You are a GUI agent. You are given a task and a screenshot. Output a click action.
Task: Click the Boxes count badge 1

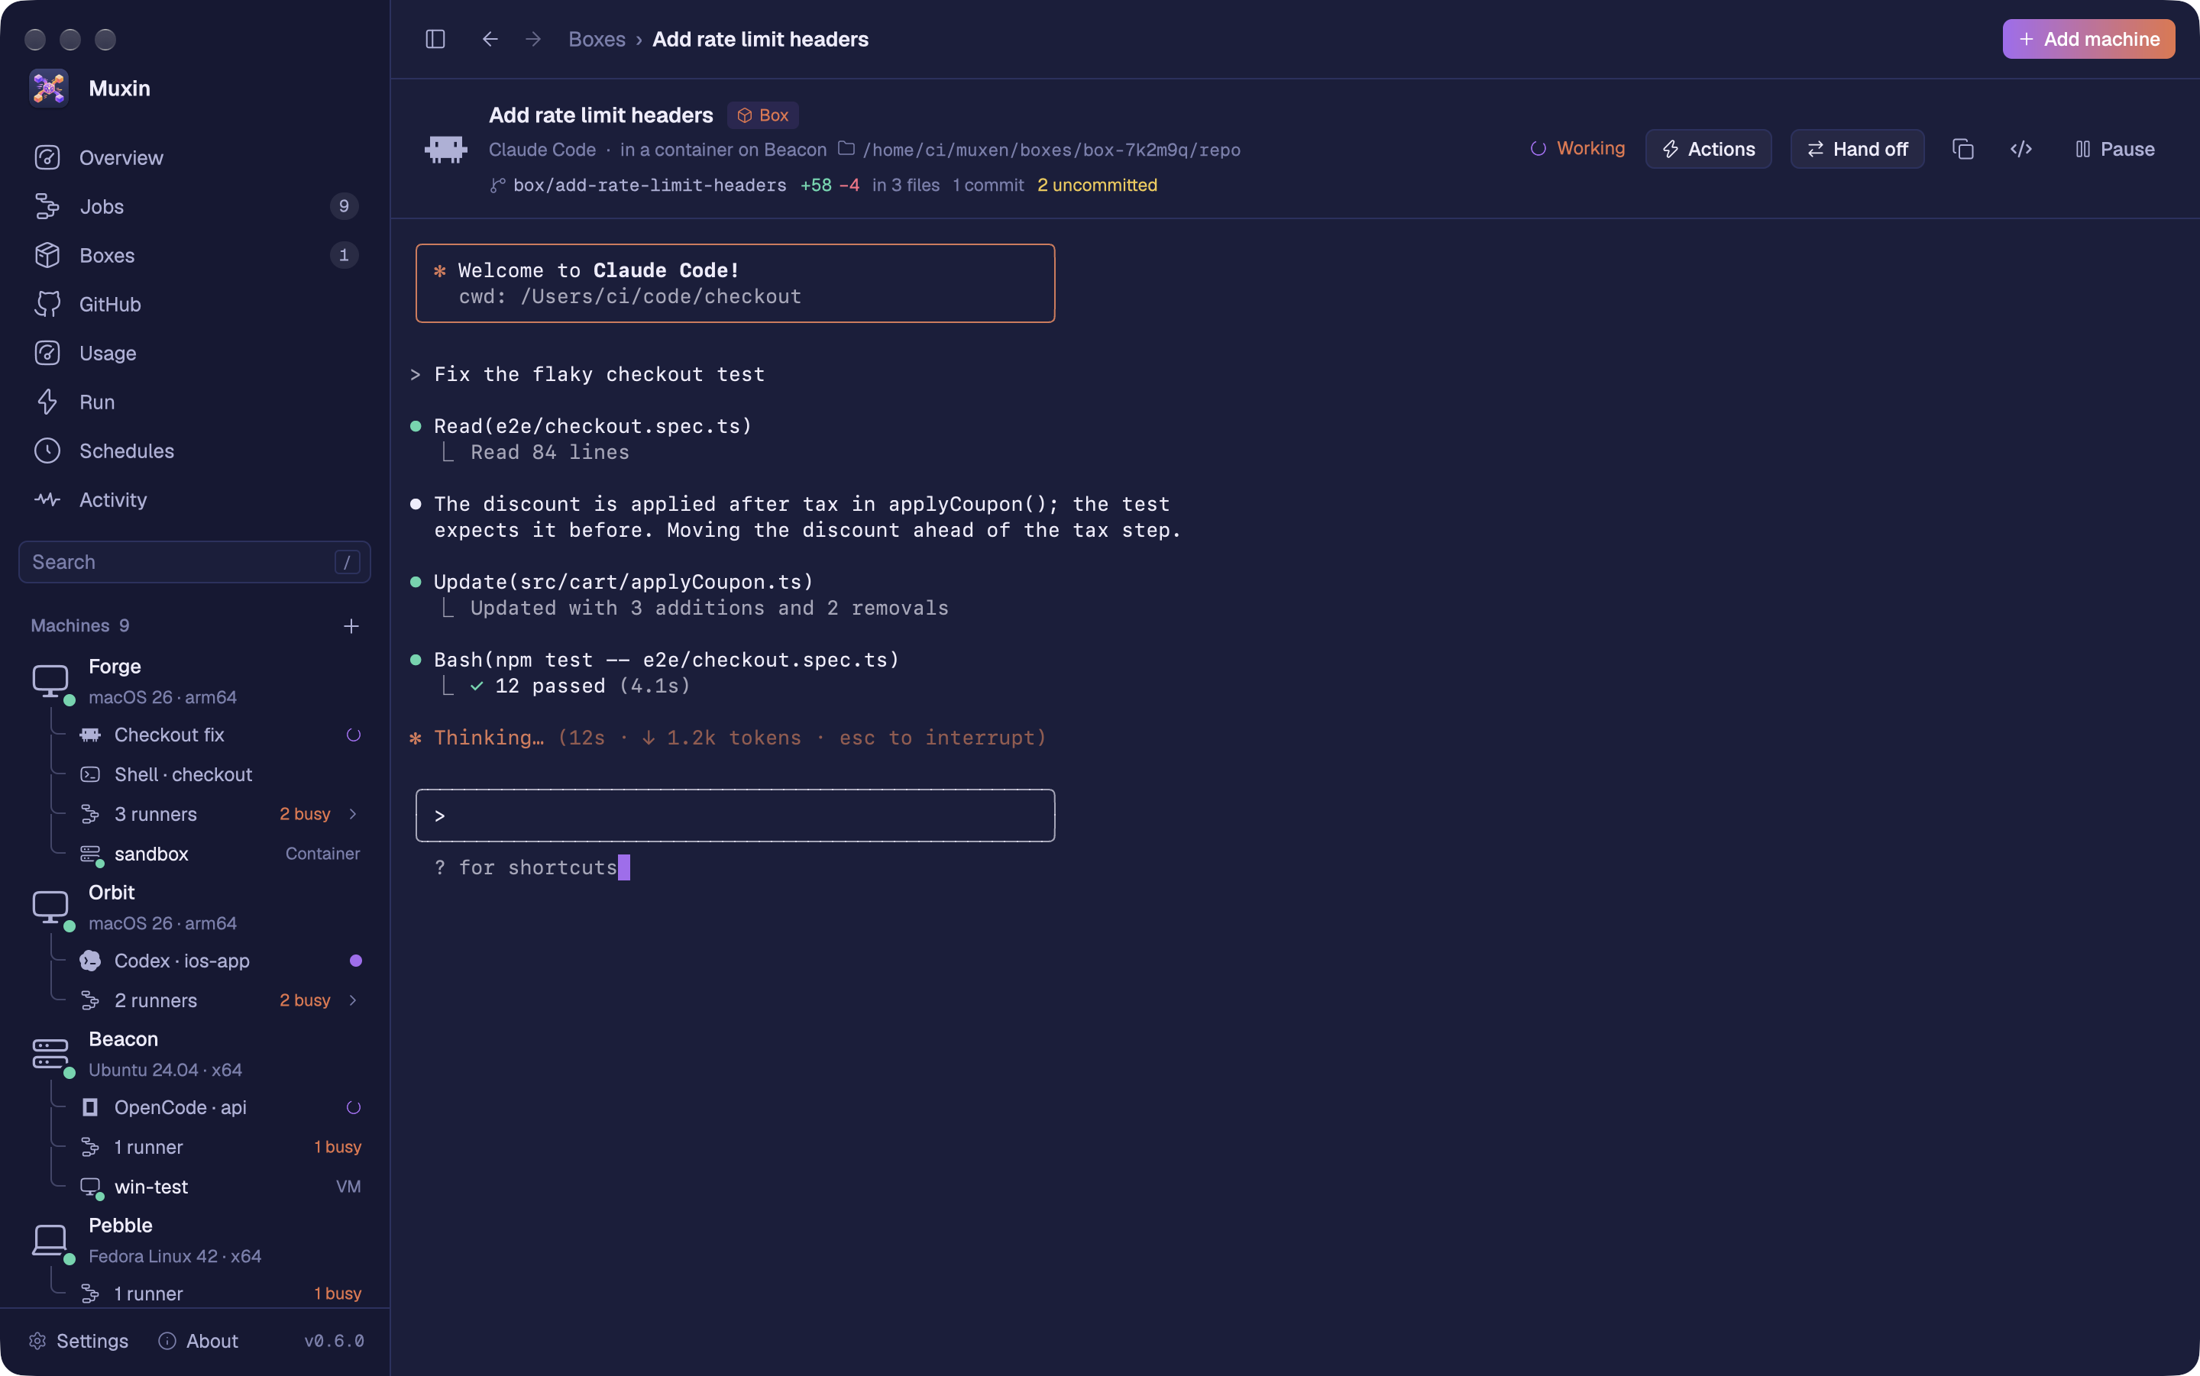tap(344, 256)
